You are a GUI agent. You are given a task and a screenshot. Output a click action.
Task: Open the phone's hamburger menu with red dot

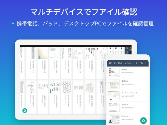pyautogui.click(x=110, y=63)
